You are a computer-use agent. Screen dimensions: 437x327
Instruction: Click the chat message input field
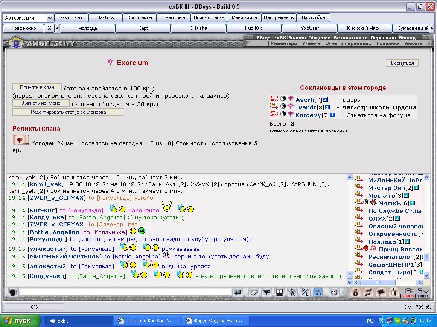[125, 292]
